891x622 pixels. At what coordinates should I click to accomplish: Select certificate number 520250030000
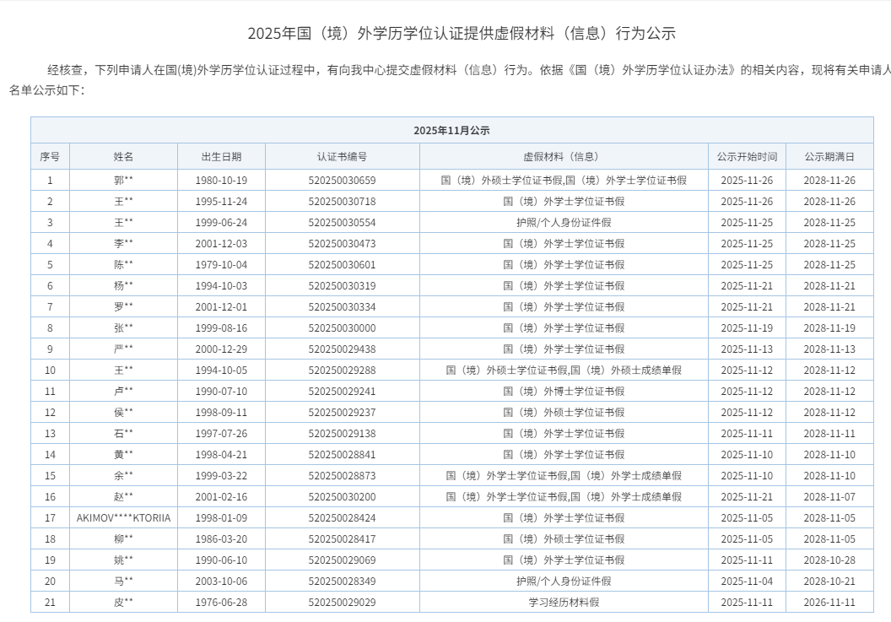click(x=342, y=327)
